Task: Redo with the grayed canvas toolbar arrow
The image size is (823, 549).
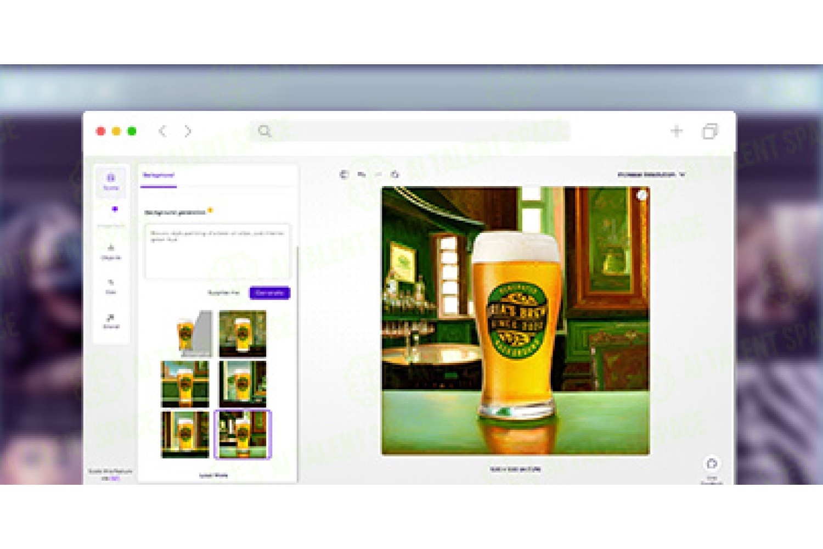Action: 378,175
